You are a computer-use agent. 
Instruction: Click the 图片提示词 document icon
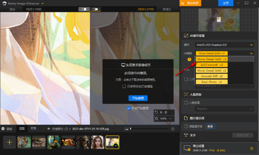[186, 118]
